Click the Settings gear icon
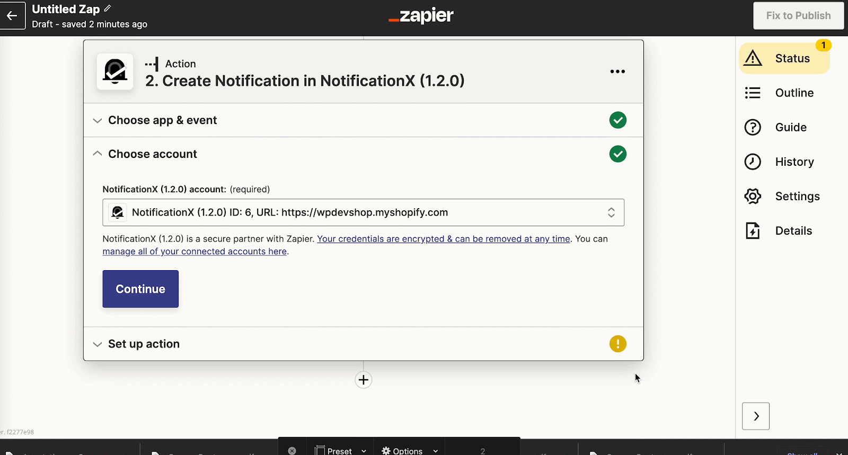The width and height of the screenshot is (848, 455). tap(753, 196)
